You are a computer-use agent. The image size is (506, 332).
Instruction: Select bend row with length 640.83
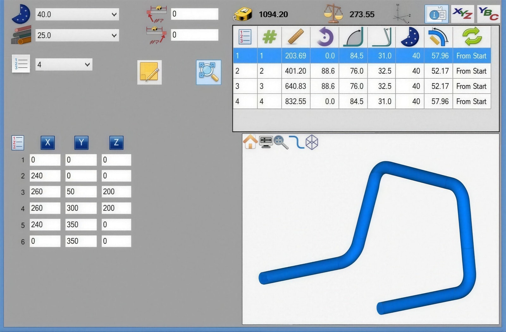coord(362,86)
